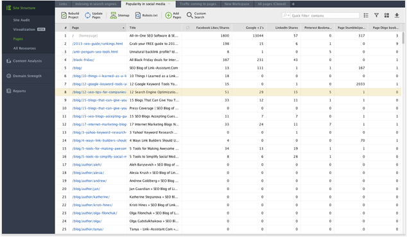Select the 'Press Coverage | SEO Blog' title cell

154,108
